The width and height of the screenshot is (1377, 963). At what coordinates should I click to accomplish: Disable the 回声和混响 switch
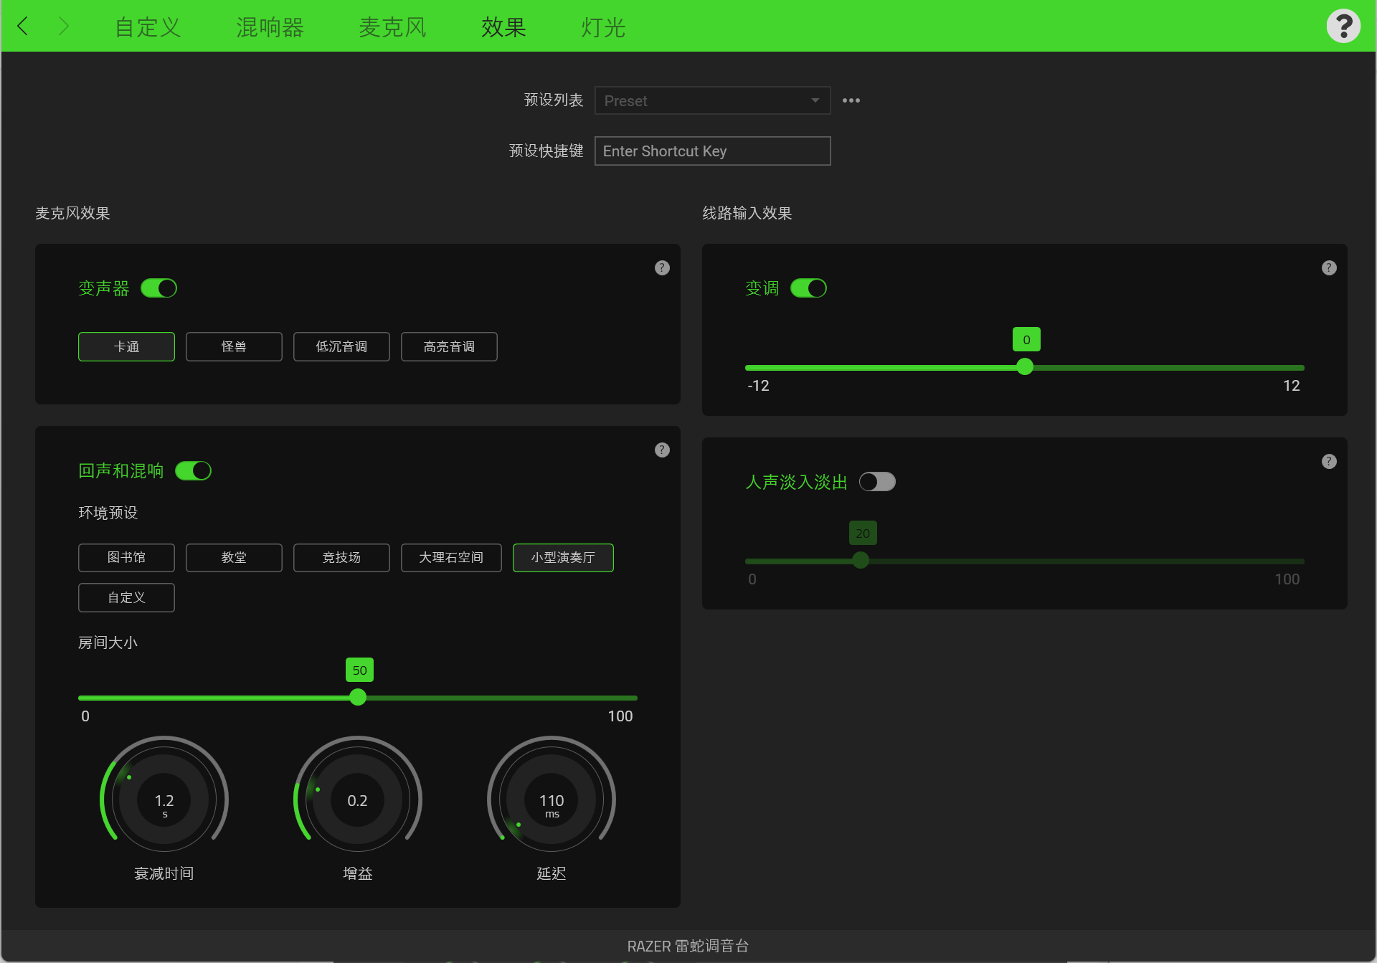click(193, 470)
